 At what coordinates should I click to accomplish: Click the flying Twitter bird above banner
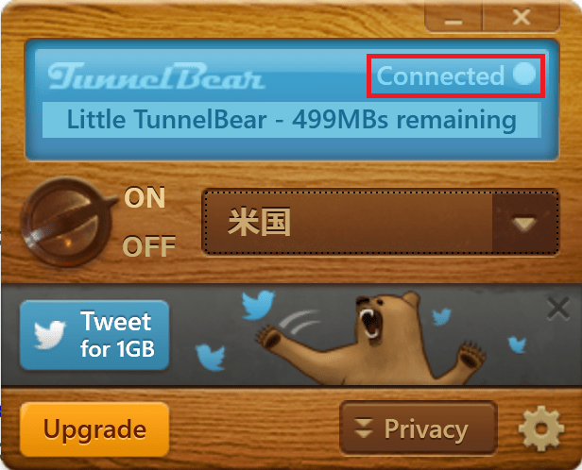tap(258, 305)
